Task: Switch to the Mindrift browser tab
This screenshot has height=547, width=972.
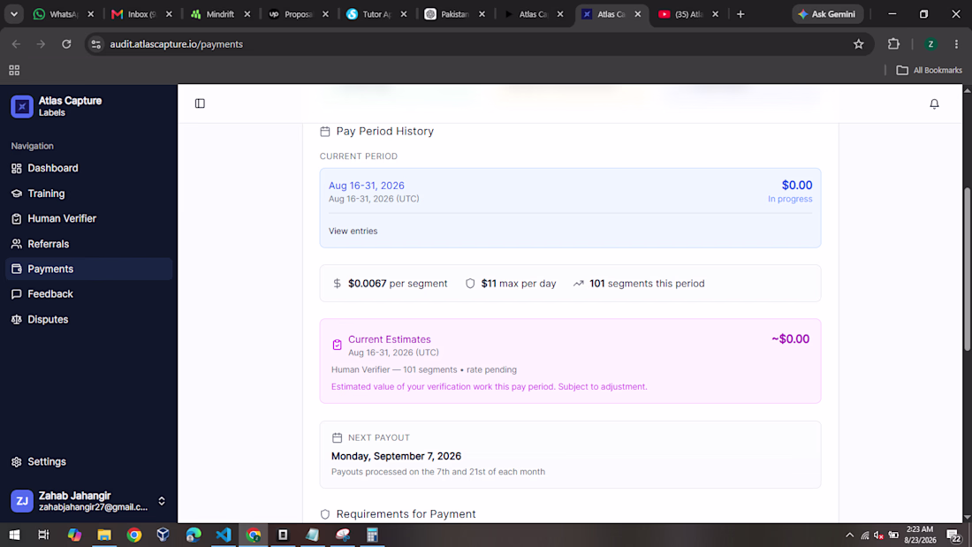Action: tap(220, 14)
